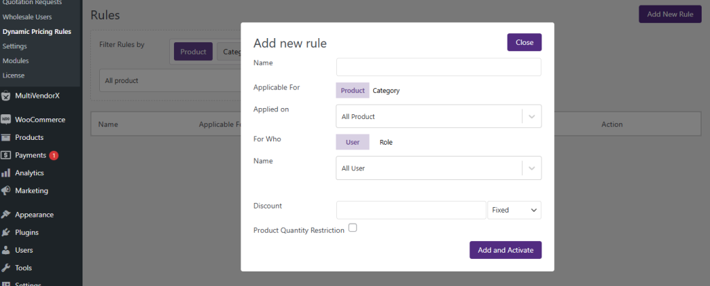Enable the Product Quantity Restriction checkbox
The height and width of the screenshot is (286, 710).
pos(352,227)
